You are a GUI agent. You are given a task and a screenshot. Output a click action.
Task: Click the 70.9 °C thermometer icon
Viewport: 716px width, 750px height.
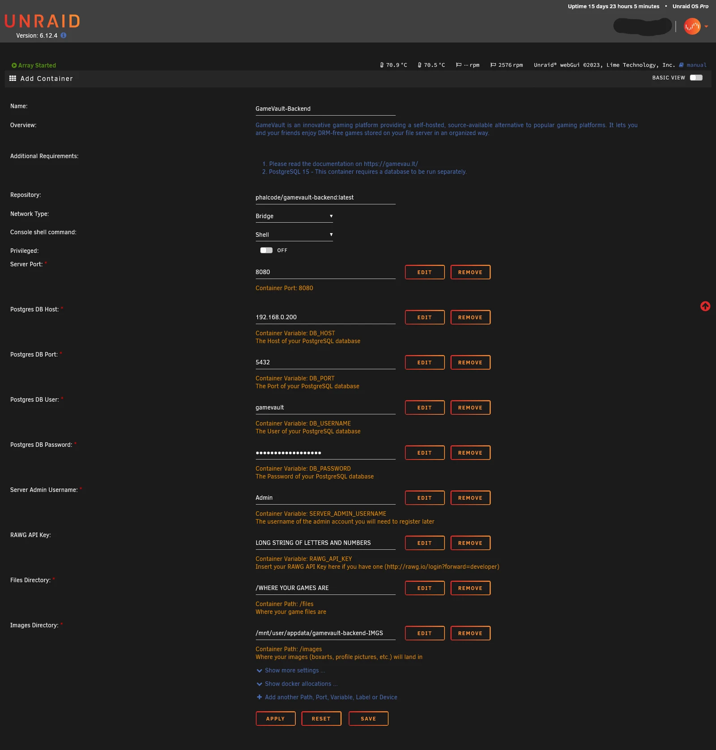[x=382, y=65]
